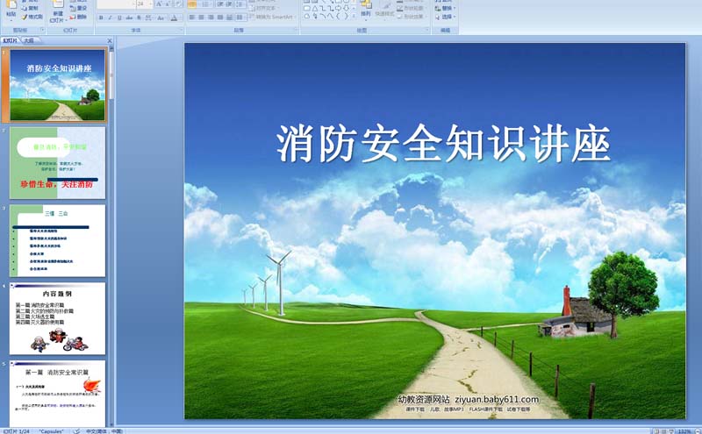This screenshot has width=702, height=434.
Task: Open the Select (选择) menu
Action: 446,17
